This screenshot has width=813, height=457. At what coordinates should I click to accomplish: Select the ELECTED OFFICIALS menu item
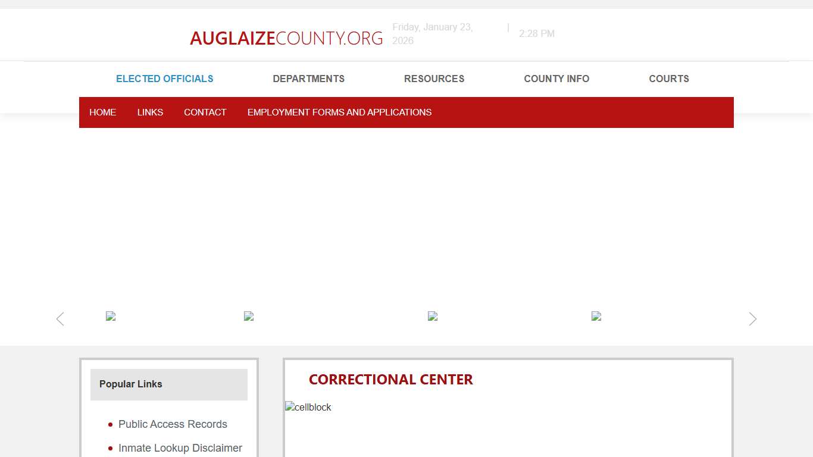[164, 79]
